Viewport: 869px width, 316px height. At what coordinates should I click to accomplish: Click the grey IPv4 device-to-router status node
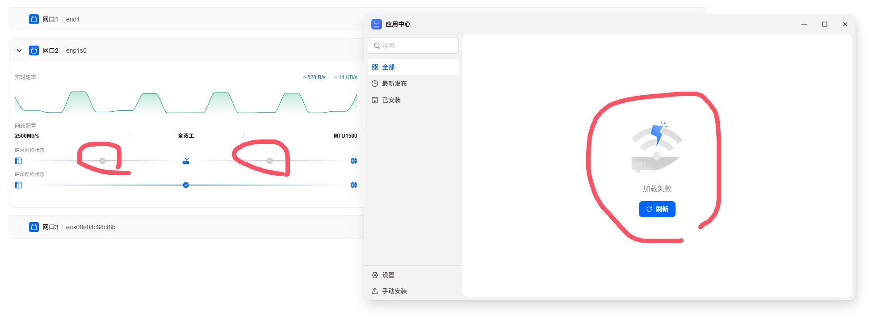(102, 161)
